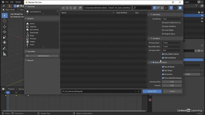Screen dimensions: 205x115
Task: Select the Measure tool
Action: [x=4, y=54]
